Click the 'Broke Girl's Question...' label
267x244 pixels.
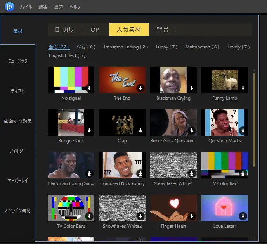coord(173,141)
